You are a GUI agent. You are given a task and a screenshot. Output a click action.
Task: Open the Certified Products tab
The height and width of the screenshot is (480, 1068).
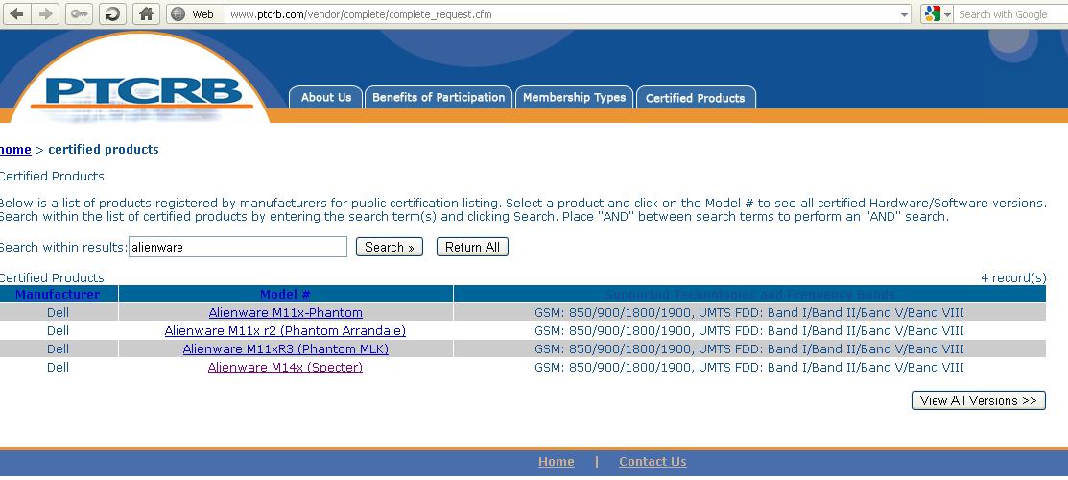(x=696, y=98)
